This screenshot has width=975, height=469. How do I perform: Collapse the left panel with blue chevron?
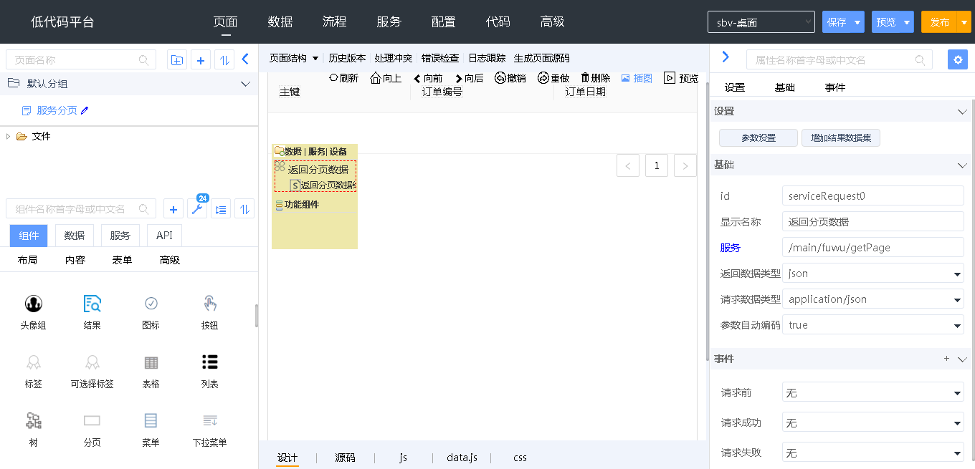click(x=245, y=59)
